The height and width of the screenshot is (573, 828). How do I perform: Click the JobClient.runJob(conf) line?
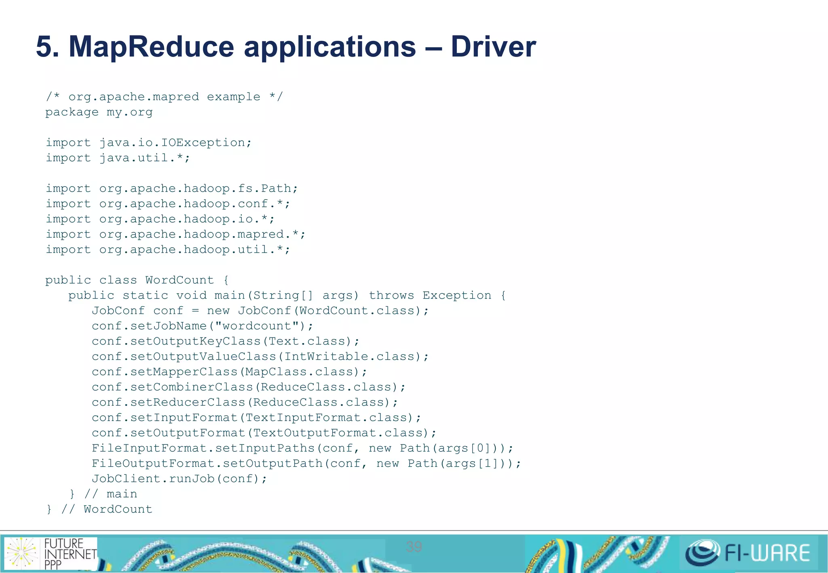[179, 479]
